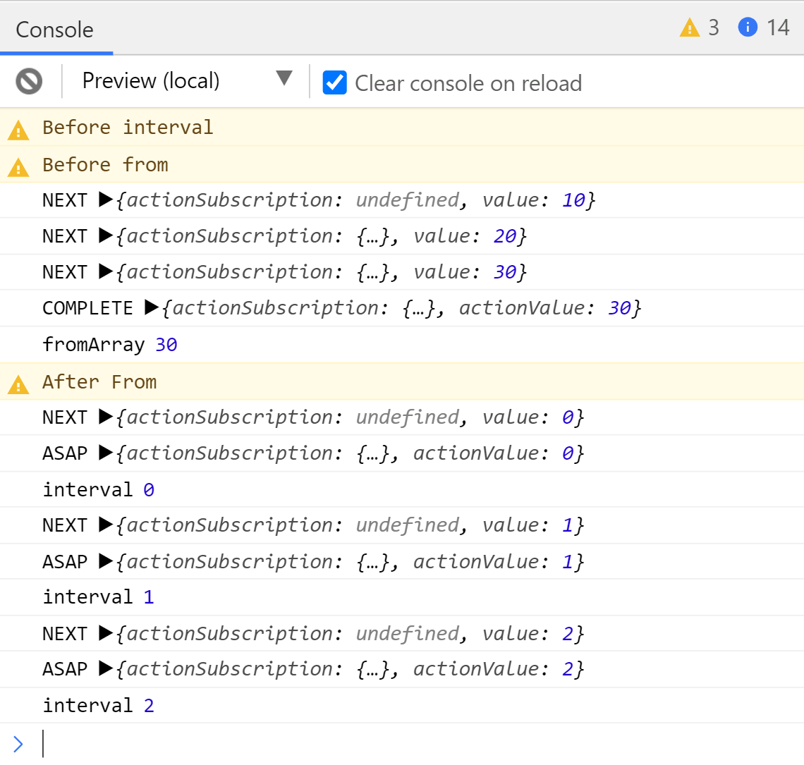This screenshot has height=765, width=804.
Task: Expand the NEXT object with value 2
Action: coord(106,633)
